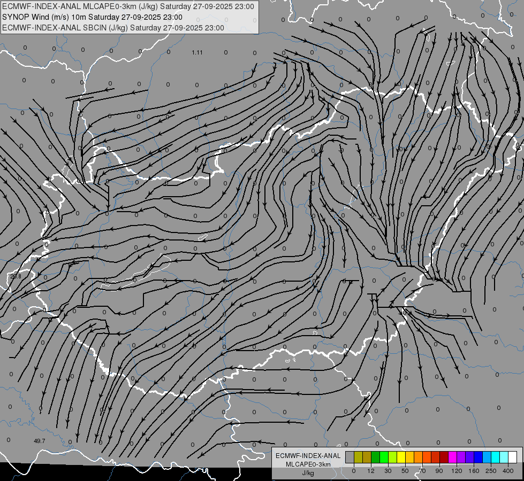Select the legend scale value 30

point(388,471)
